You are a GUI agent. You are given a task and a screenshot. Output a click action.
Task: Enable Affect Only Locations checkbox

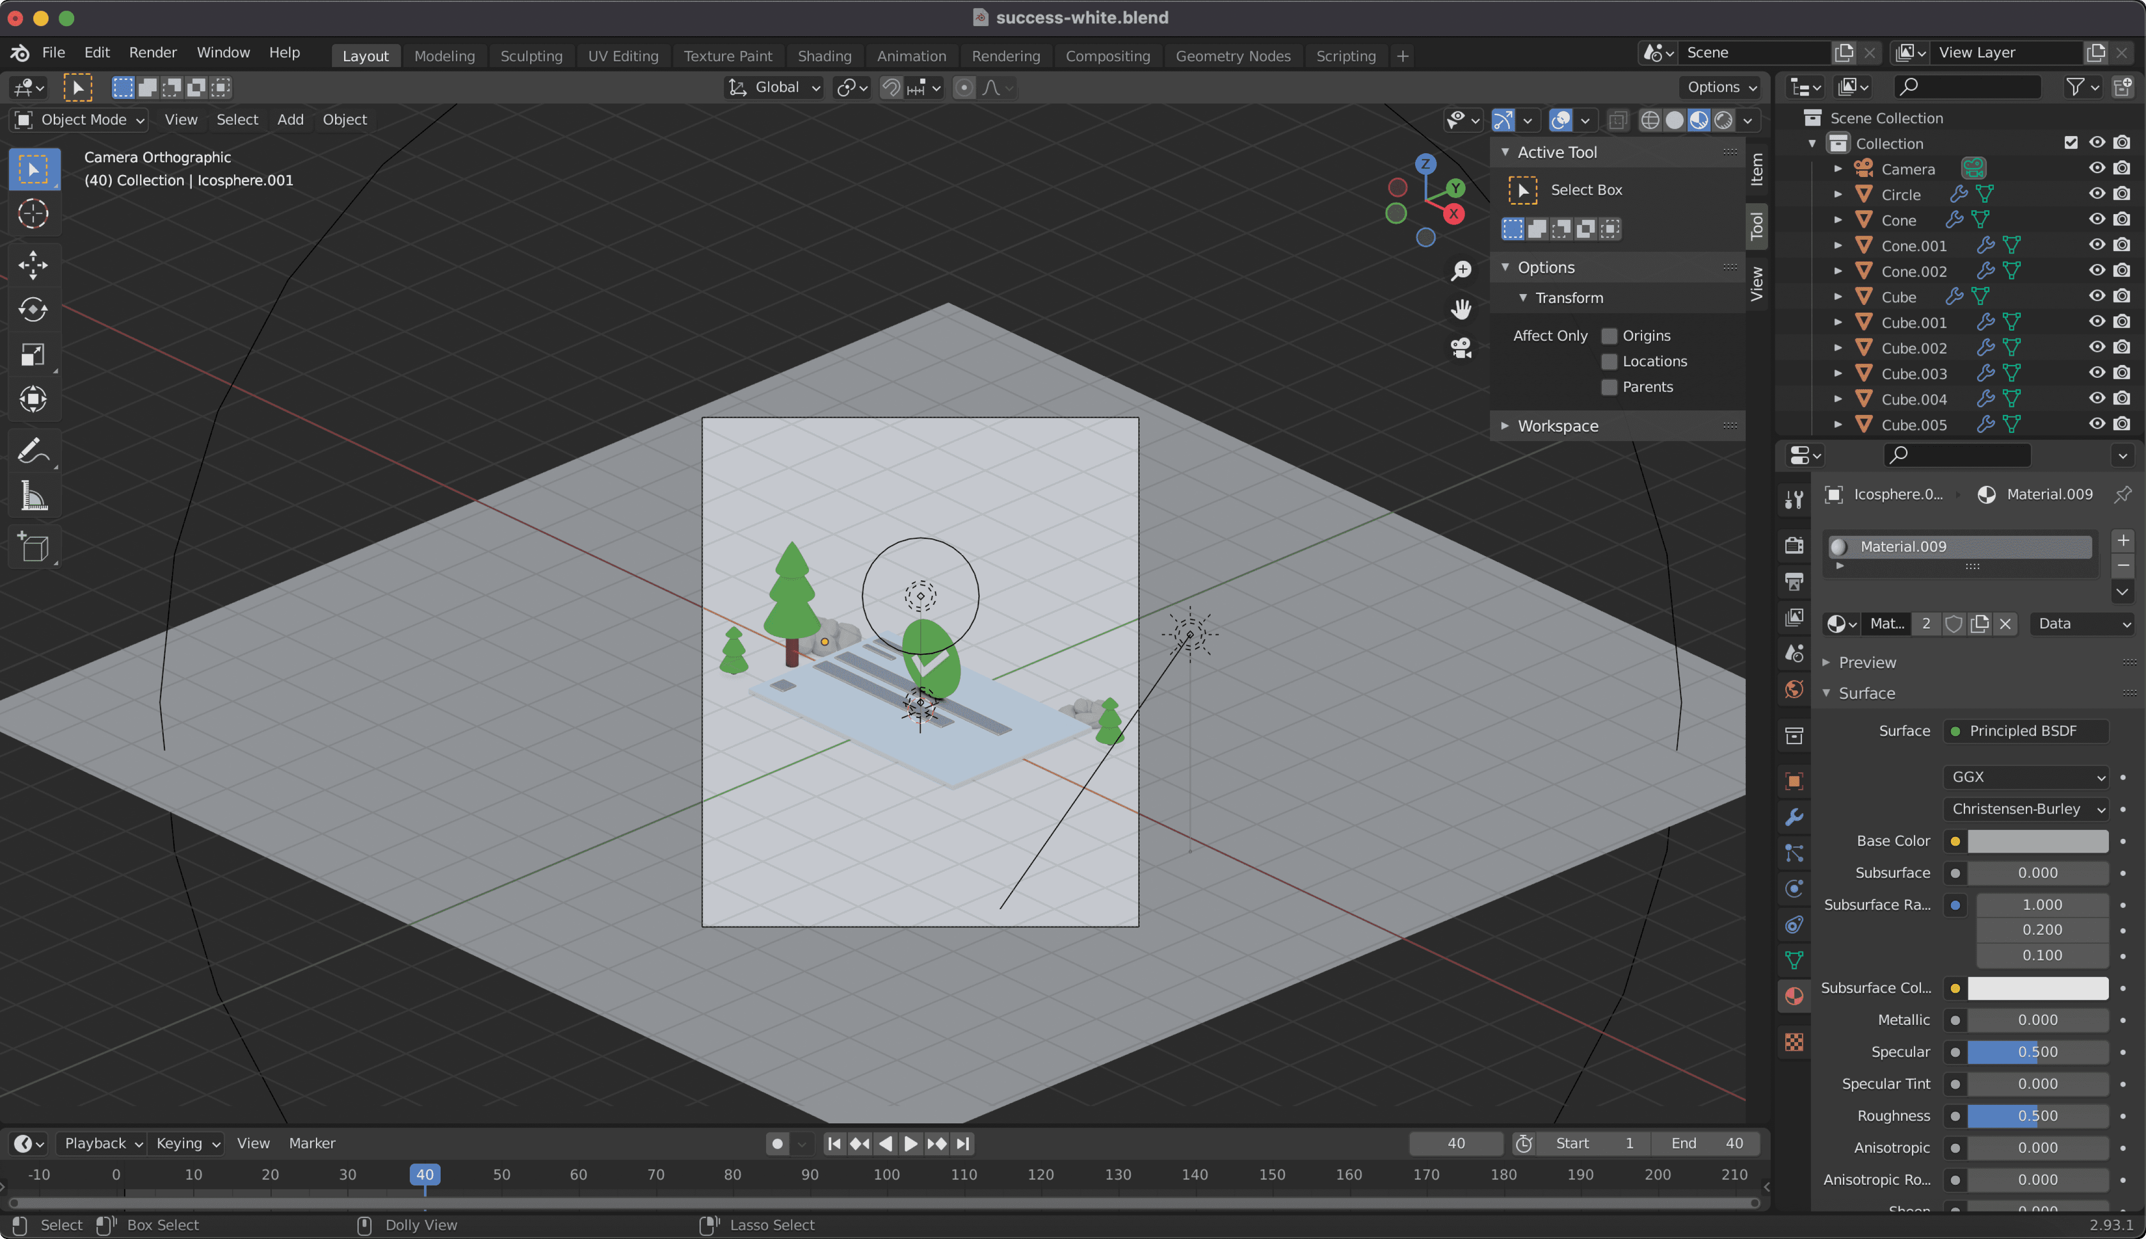pos(1609,362)
